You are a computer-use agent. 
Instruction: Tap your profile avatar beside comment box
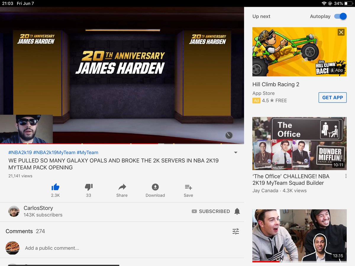[x=12, y=248]
